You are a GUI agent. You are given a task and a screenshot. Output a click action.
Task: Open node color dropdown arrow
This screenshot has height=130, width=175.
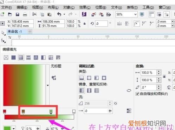point(14,129)
